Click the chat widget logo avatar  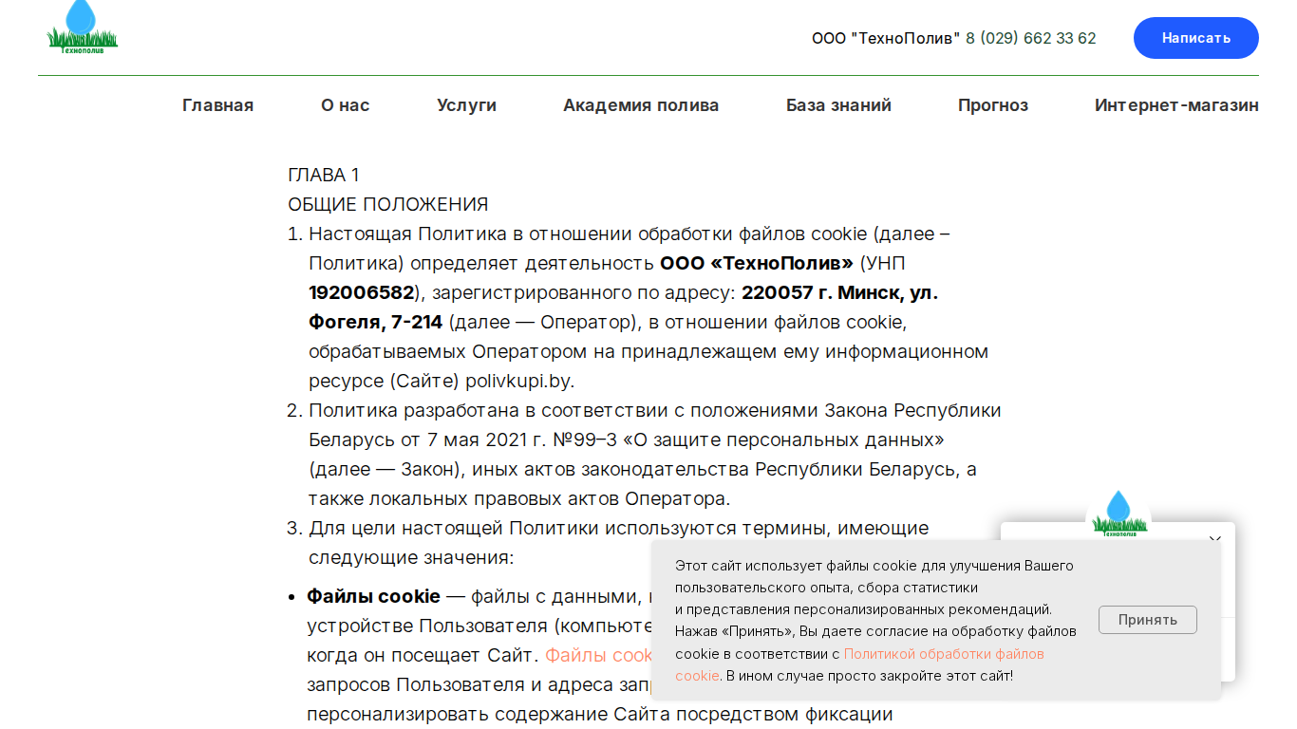pos(1119,514)
